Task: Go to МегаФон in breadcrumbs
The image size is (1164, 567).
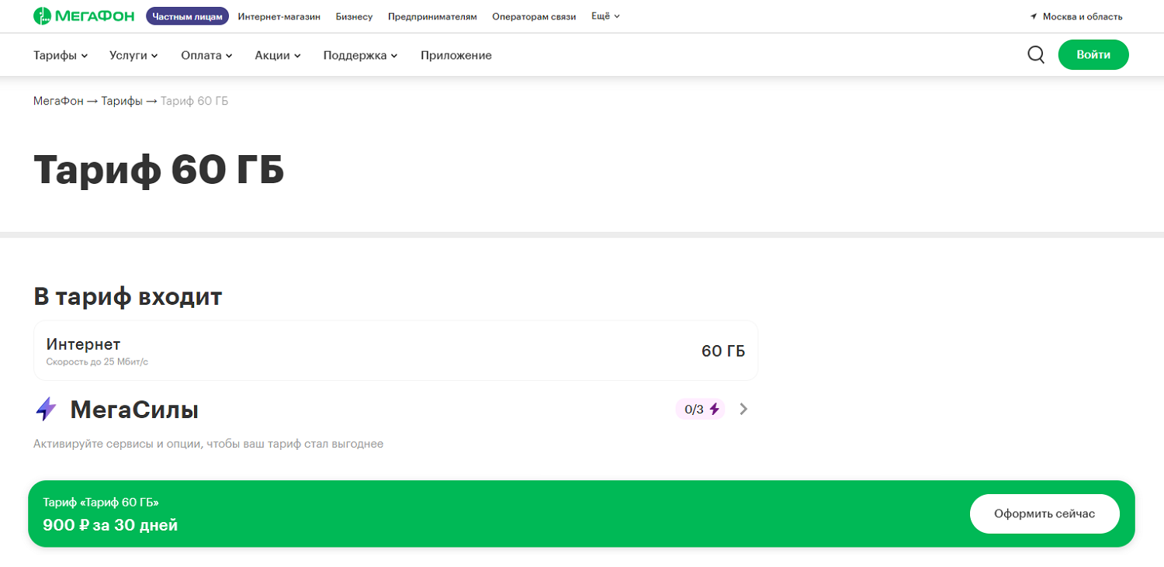Action: 58,102
